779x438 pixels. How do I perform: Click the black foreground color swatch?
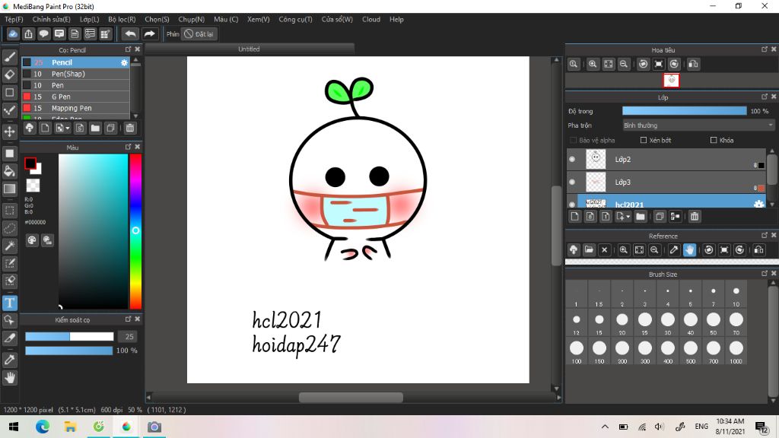coord(30,163)
